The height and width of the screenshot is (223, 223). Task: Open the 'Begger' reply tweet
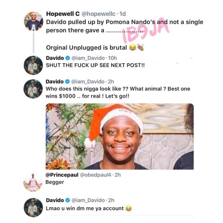tap(54, 182)
